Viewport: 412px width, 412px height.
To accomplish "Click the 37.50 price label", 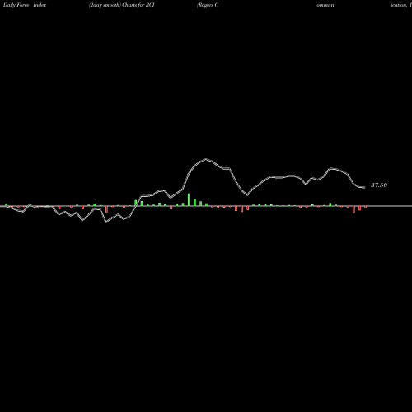I will (x=379, y=185).
